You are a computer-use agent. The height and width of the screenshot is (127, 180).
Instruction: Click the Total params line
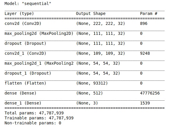(x=34, y=113)
